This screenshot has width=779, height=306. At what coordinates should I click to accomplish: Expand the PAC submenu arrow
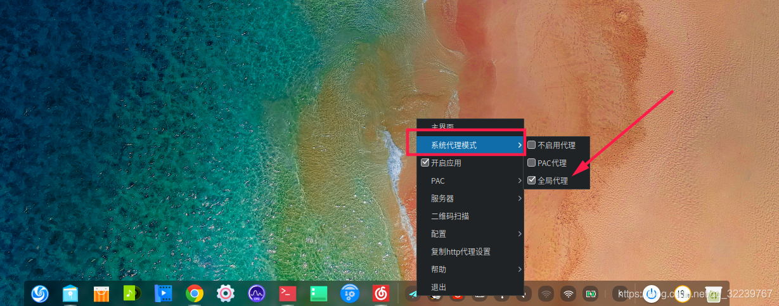pyautogui.click(x=519, y=181)
